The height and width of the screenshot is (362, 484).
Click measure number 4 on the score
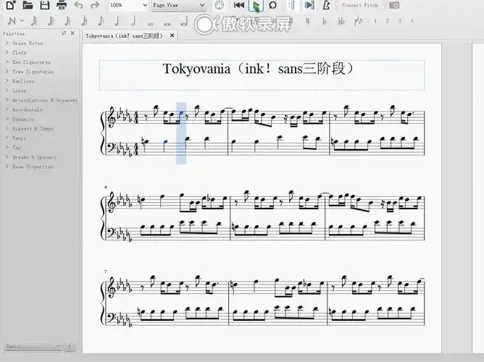pos(106,188)
